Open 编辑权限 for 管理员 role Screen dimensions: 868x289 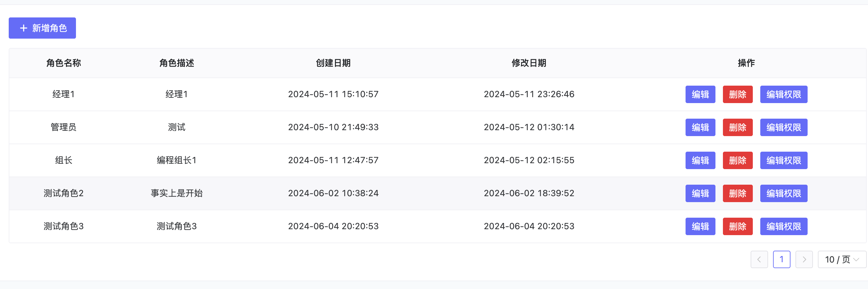(784, 127)
